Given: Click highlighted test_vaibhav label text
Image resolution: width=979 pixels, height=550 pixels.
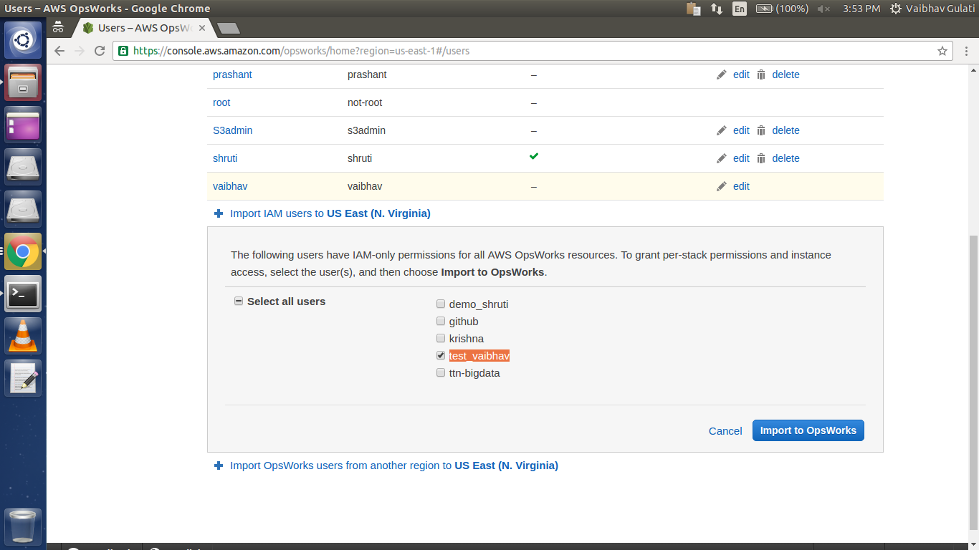Looking at the screenshot, I should (x=479, y=356).
